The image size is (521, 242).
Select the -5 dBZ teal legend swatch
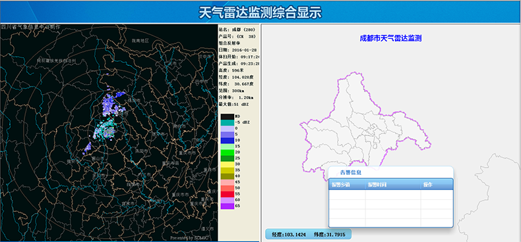click(x=227, y=122)
